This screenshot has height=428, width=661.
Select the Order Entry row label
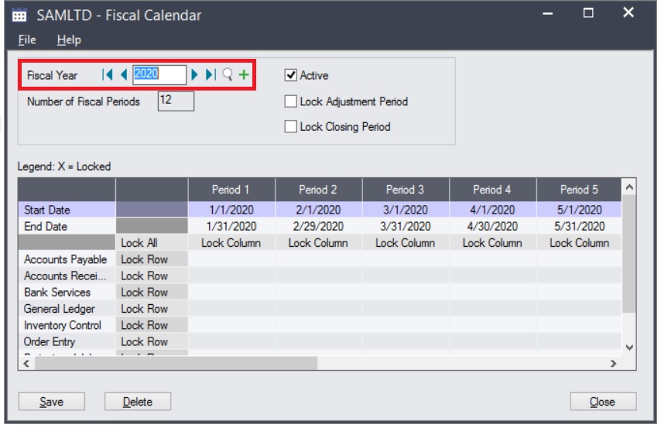tap(67, 341)
